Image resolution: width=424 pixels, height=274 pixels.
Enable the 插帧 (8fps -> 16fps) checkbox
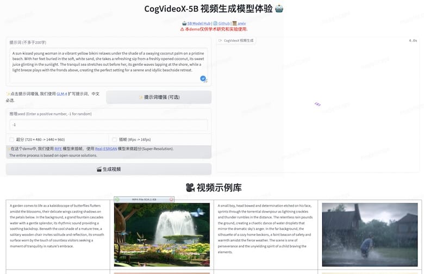(115, 140)
